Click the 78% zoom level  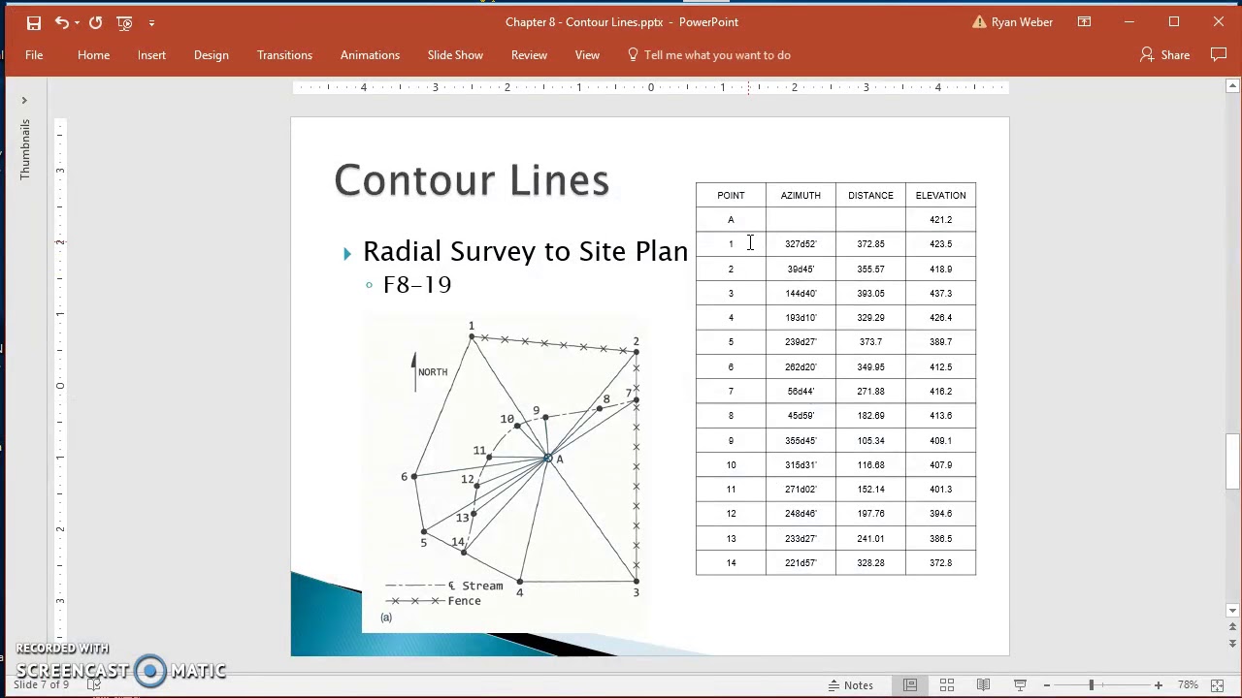(1188, 685)
